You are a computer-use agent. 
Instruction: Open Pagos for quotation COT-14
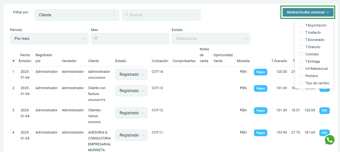tap(260, 72)
